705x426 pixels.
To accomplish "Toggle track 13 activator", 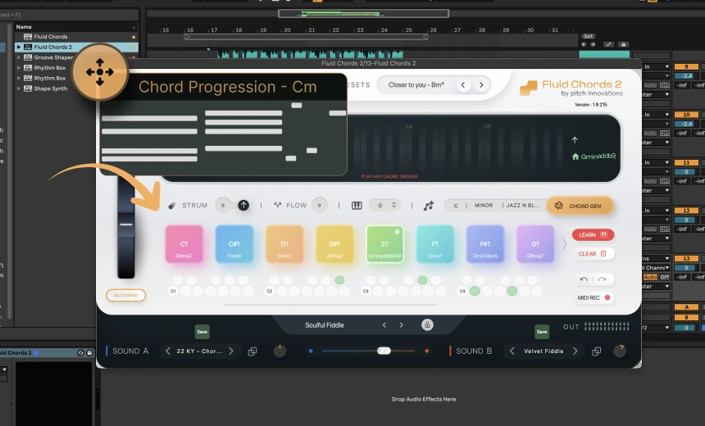I will [x=686, y=258].
